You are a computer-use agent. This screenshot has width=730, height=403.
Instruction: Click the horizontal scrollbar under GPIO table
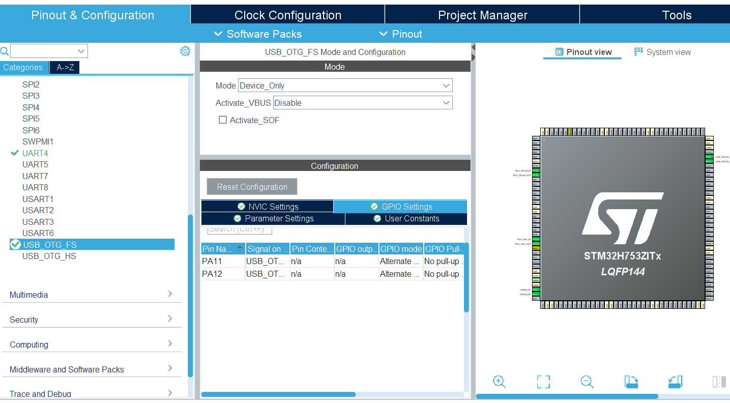[x=278, y=394]
